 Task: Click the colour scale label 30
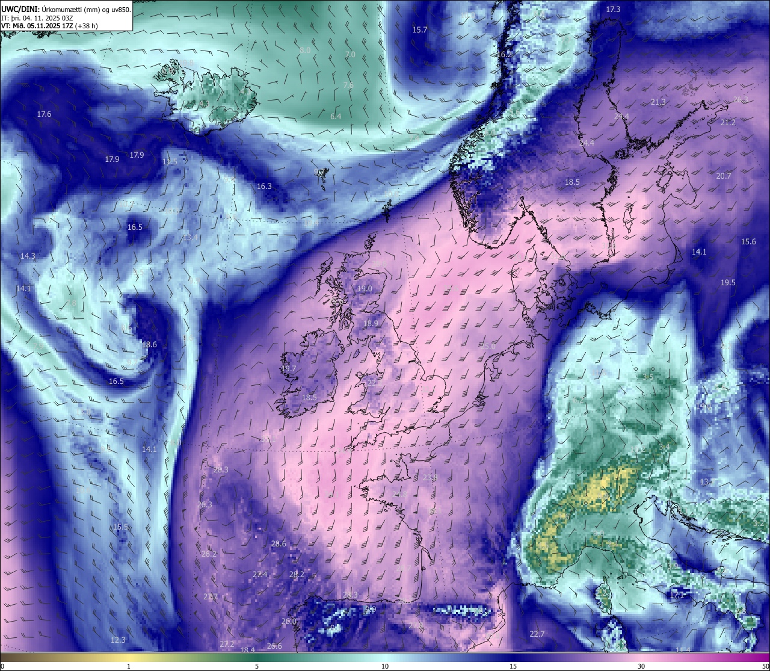641,666
